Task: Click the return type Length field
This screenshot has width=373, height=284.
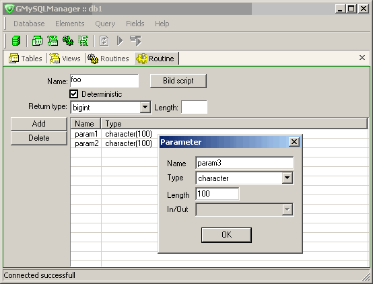Action: point(194,107)
